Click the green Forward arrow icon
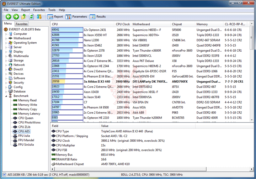Viewport: 256px width, 179px height. 16,16
